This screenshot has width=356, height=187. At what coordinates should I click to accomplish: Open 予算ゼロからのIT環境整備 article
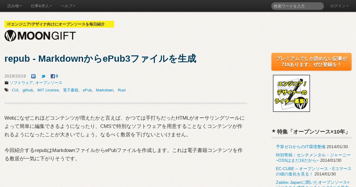coord(301,147)
